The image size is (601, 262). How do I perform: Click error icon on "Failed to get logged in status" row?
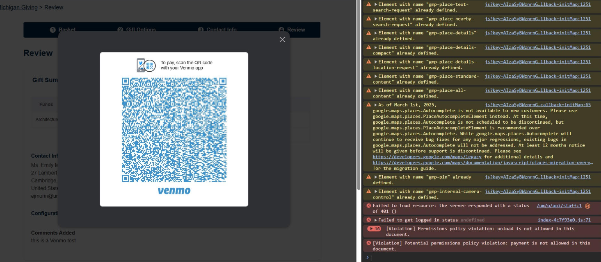pos(369,220)
